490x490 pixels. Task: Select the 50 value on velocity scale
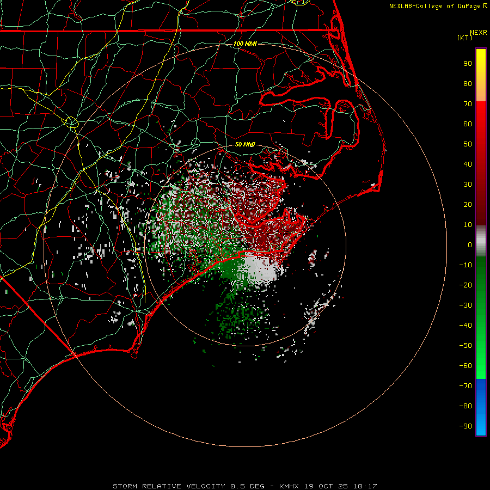(468, 144)
